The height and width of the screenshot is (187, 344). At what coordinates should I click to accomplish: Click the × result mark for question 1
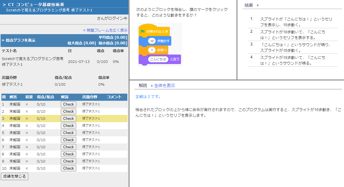[x=27, y=104]
